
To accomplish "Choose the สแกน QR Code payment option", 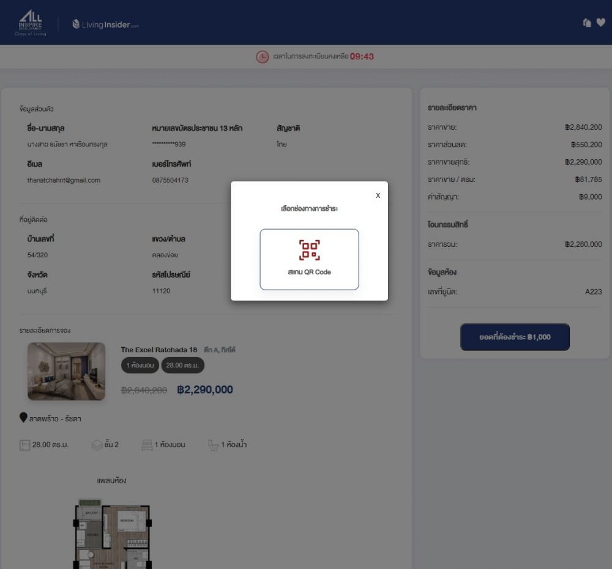I will click(x=309, y=259).
